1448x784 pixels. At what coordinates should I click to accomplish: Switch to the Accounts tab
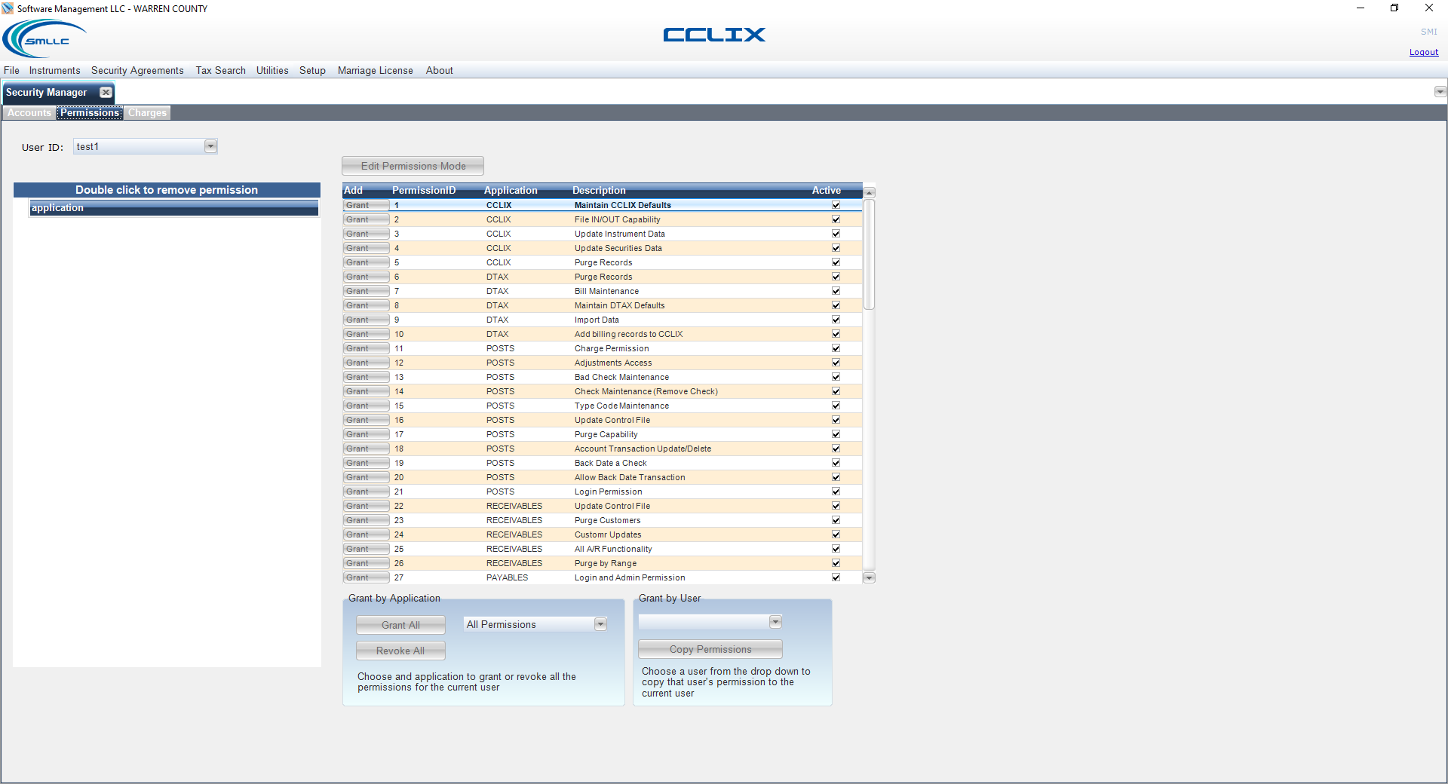click(29, 113)
